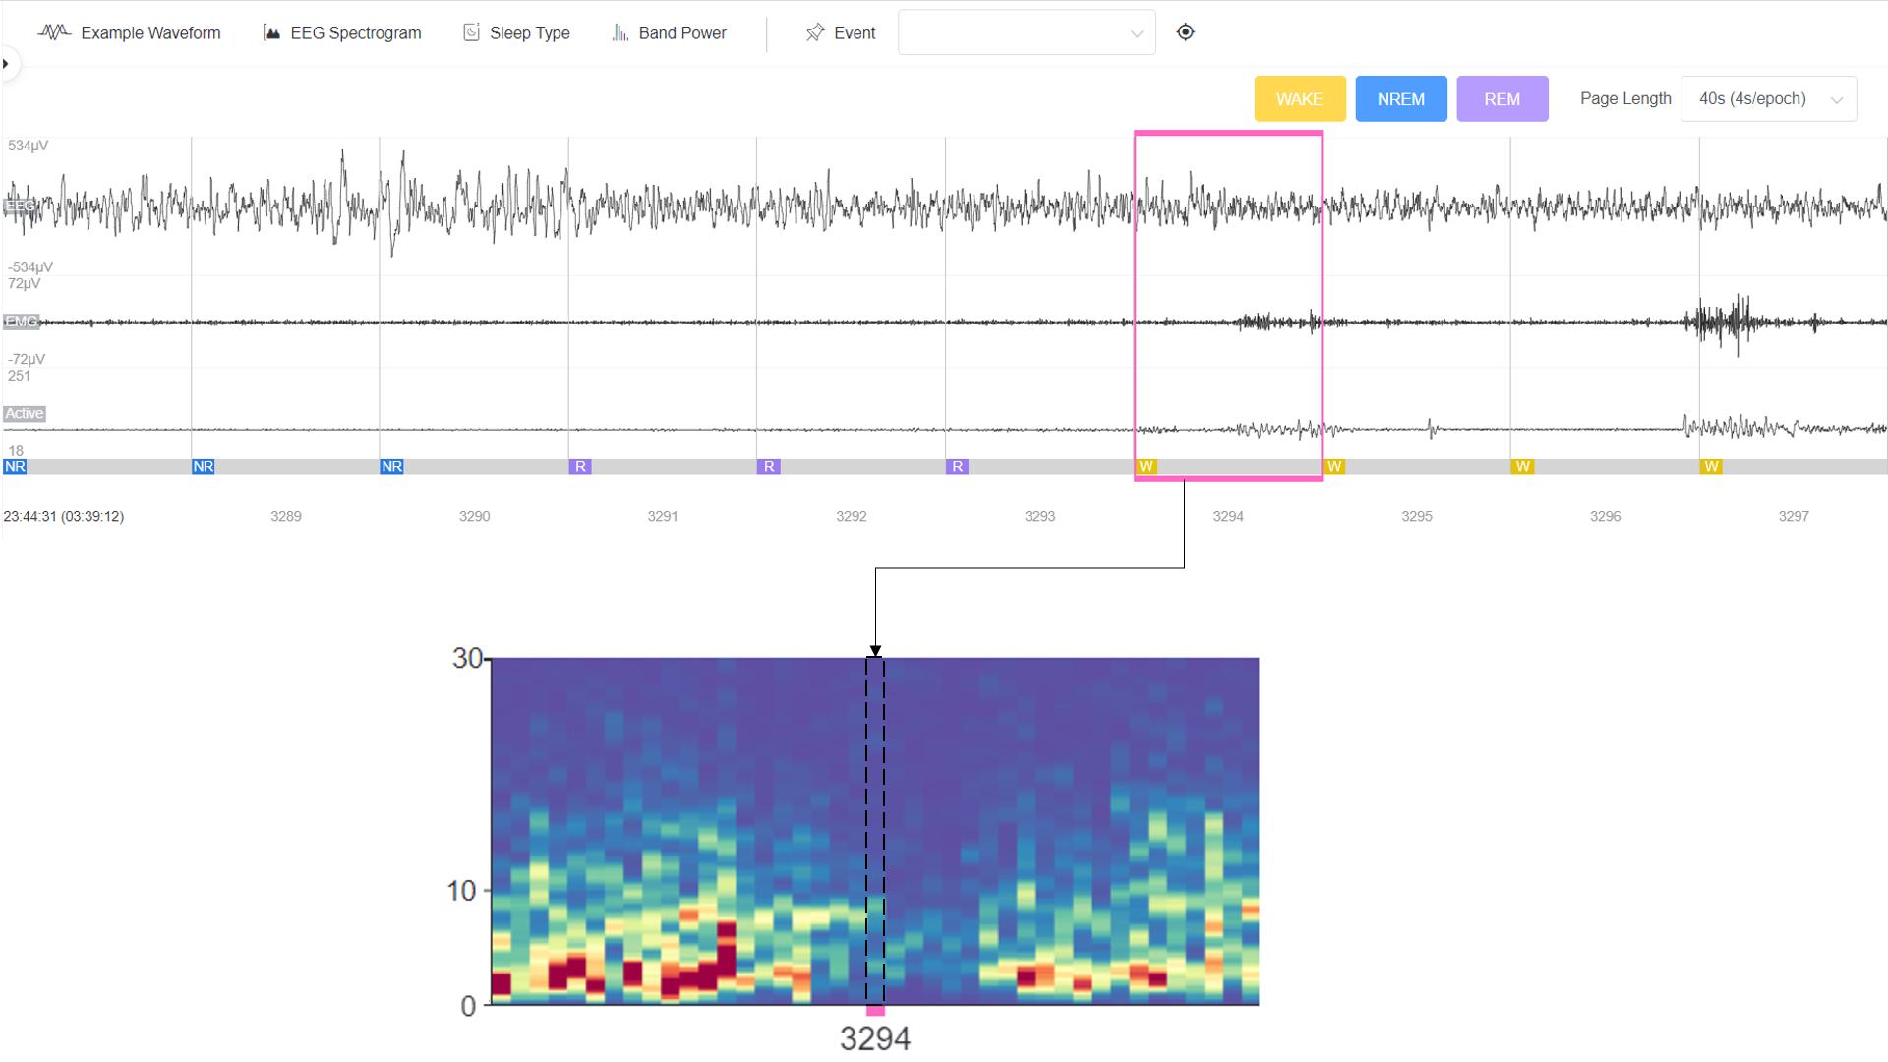Click the locate target icon

point(1186,32)
